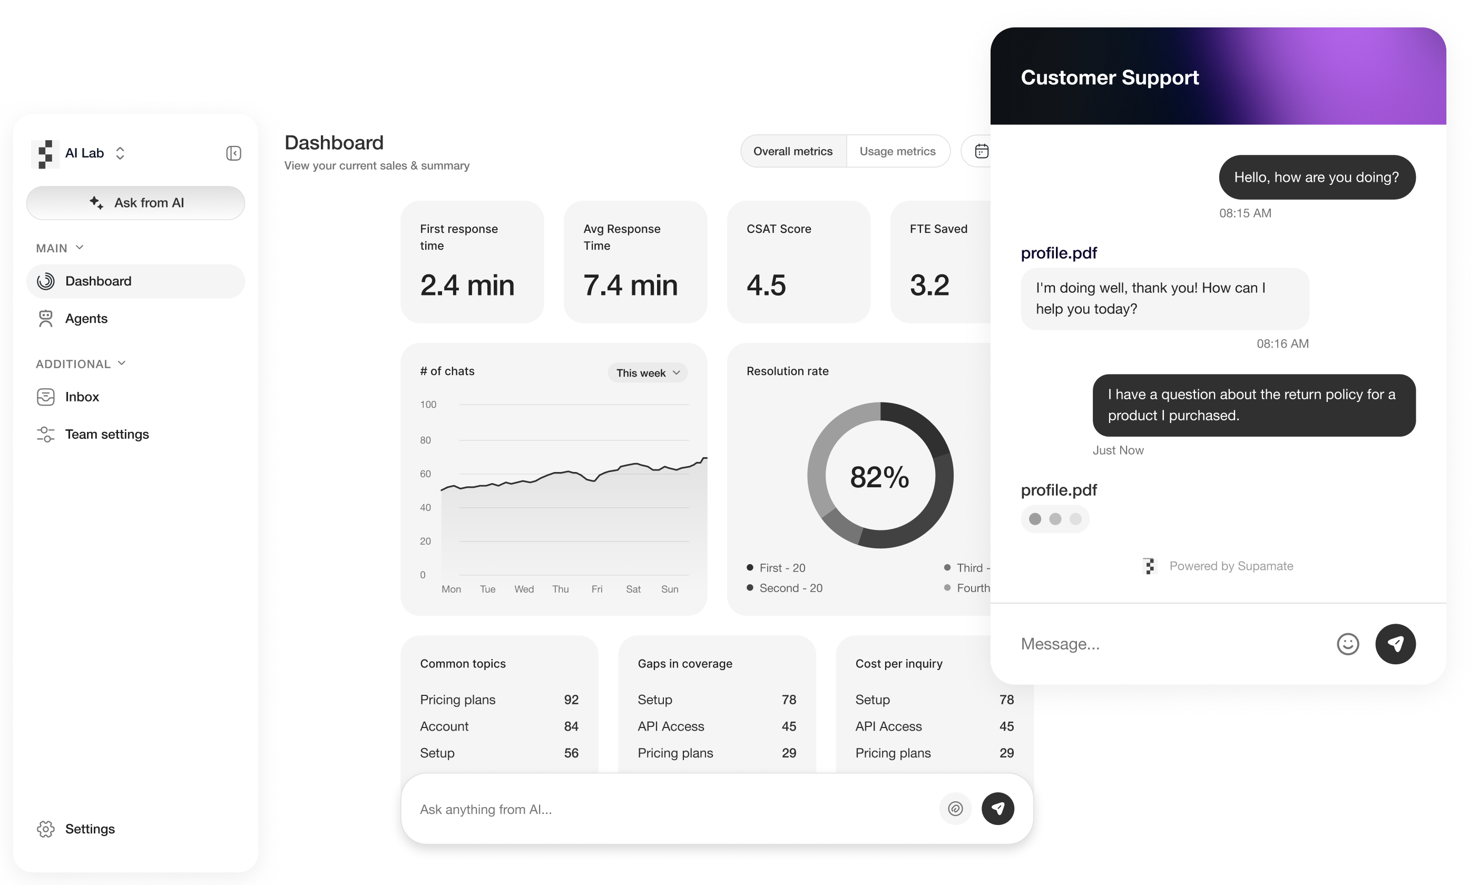Click the Powered by Supamate link
The height and width of the screenshot is (885, 1479).
[1230, 566]
